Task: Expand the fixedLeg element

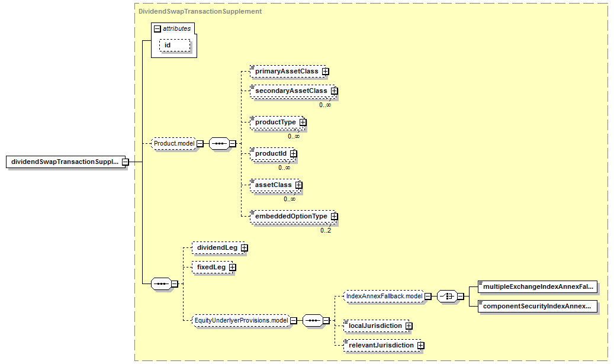Action: point(233,268)
